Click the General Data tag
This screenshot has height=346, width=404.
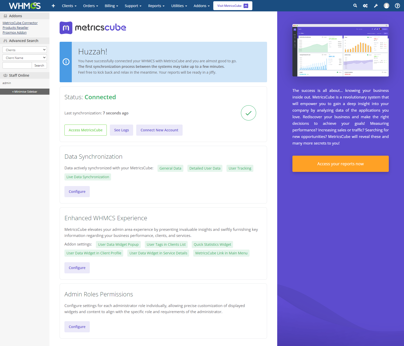click(x=170, y=168)
